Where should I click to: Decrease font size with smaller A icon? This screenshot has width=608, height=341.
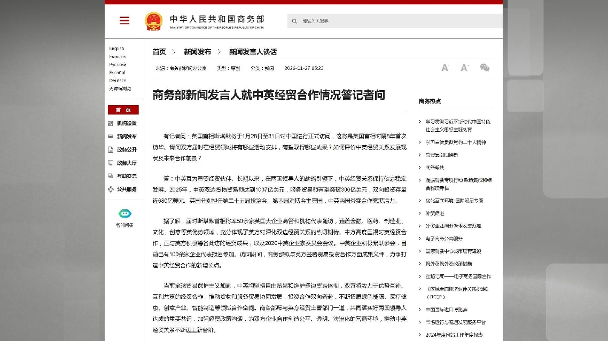pyautogui.click(x=445, y=68)
